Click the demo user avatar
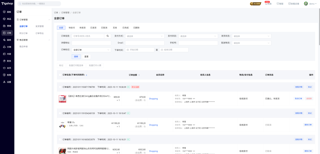This screenshot has height=154, width=320. point(306,4)
